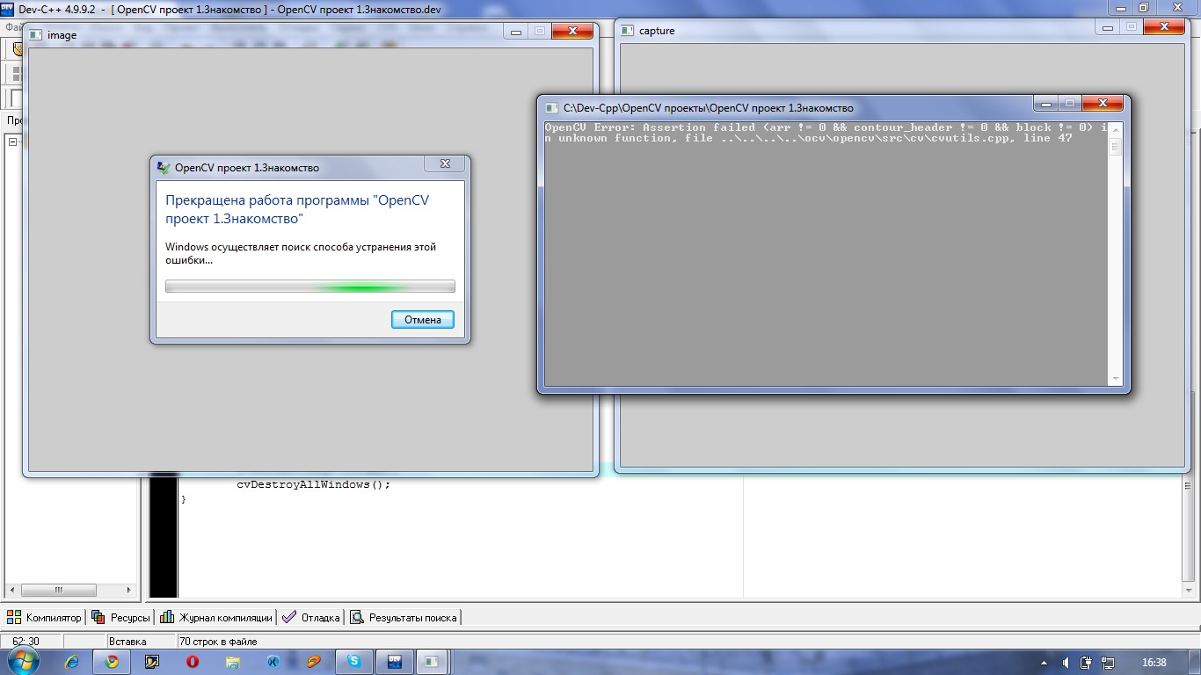
Task: Click the 16:38 taskbar clock
Action: (x=1154, y=663)
